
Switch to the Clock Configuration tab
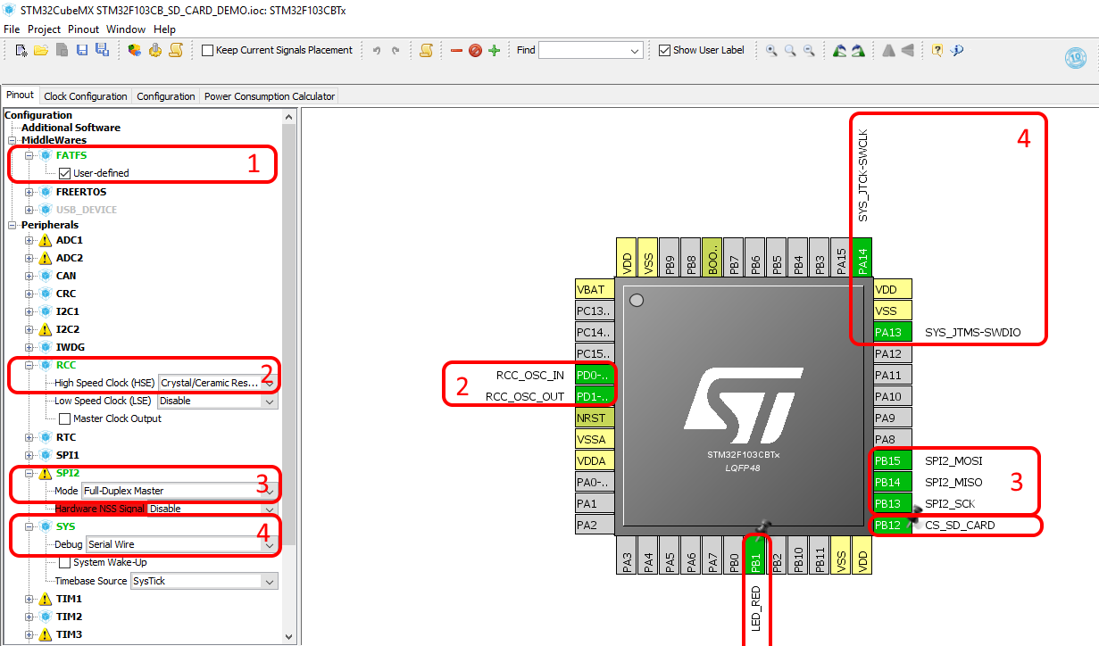tap(85, 95)
